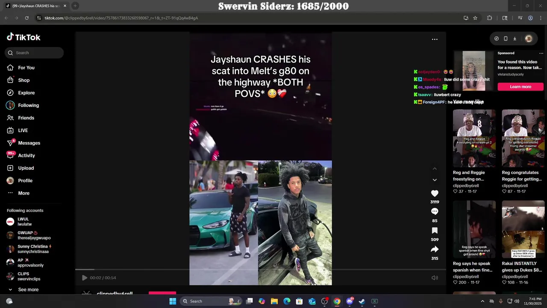Go to previous video arrow
This screenshot has height=308, width=547.
[x=435, y=169]
